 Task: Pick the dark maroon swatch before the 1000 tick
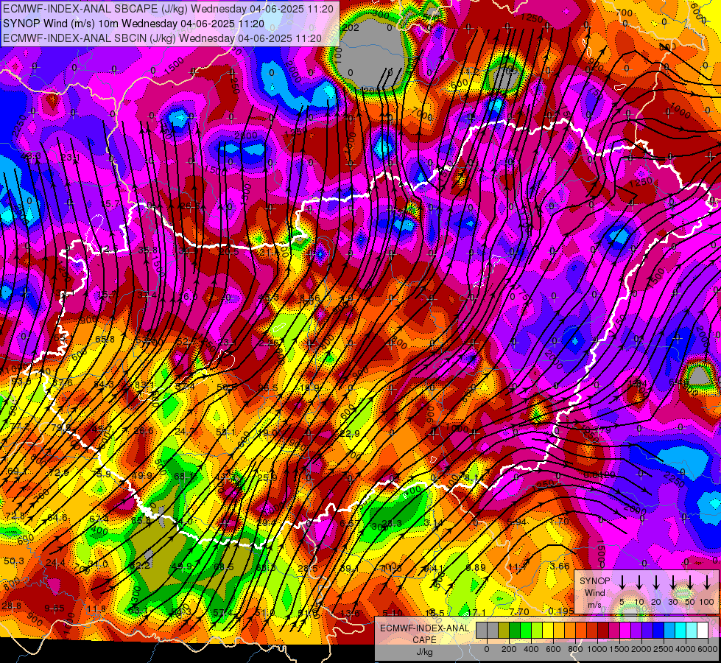(603, 630)
